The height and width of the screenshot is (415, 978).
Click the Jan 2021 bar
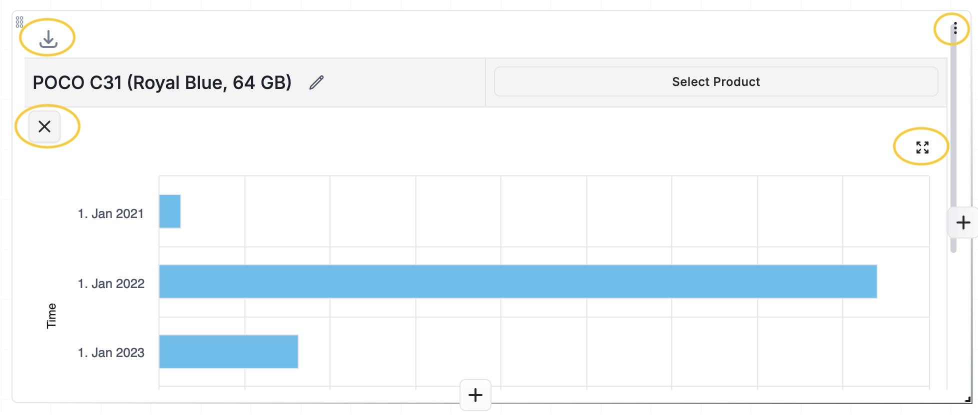pos(170,211)
